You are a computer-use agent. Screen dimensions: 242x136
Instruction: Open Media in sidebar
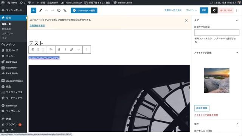pyautogui.click(x=14, y=45)
